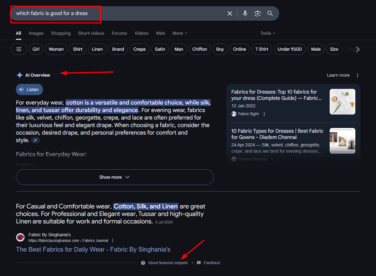Select the All results tab
The height and width of the screenshot is (276, 376).
(x=18, y=33)
